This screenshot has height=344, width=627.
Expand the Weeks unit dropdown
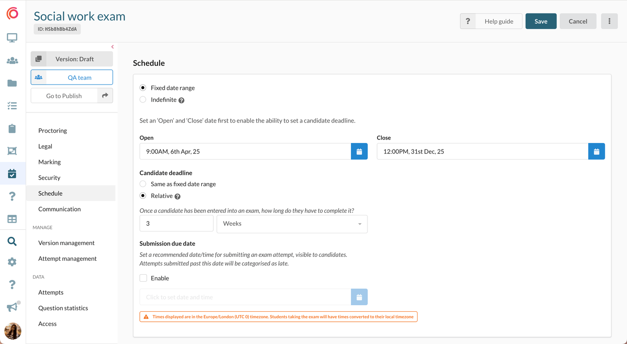pyautogui.click(x=292, y=224)
